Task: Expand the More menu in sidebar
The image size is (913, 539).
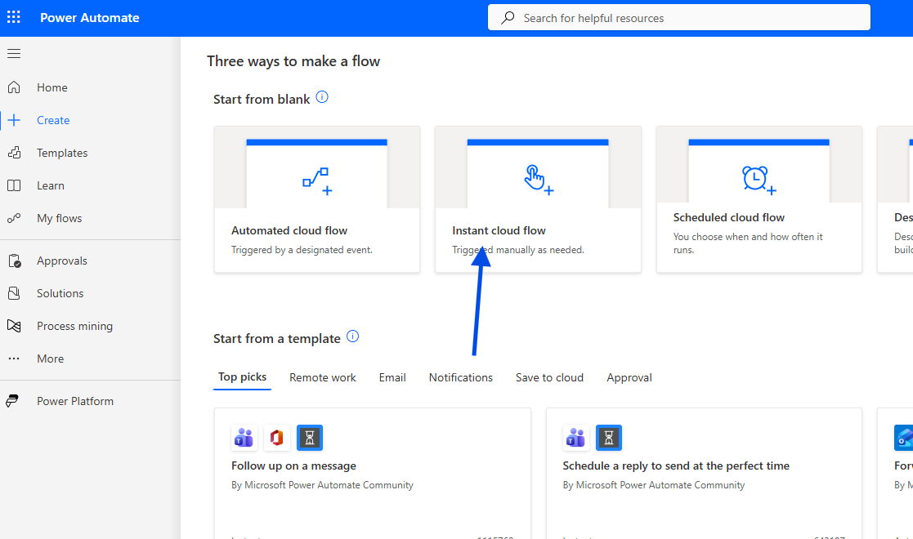Action: click(x=50, y=359)
